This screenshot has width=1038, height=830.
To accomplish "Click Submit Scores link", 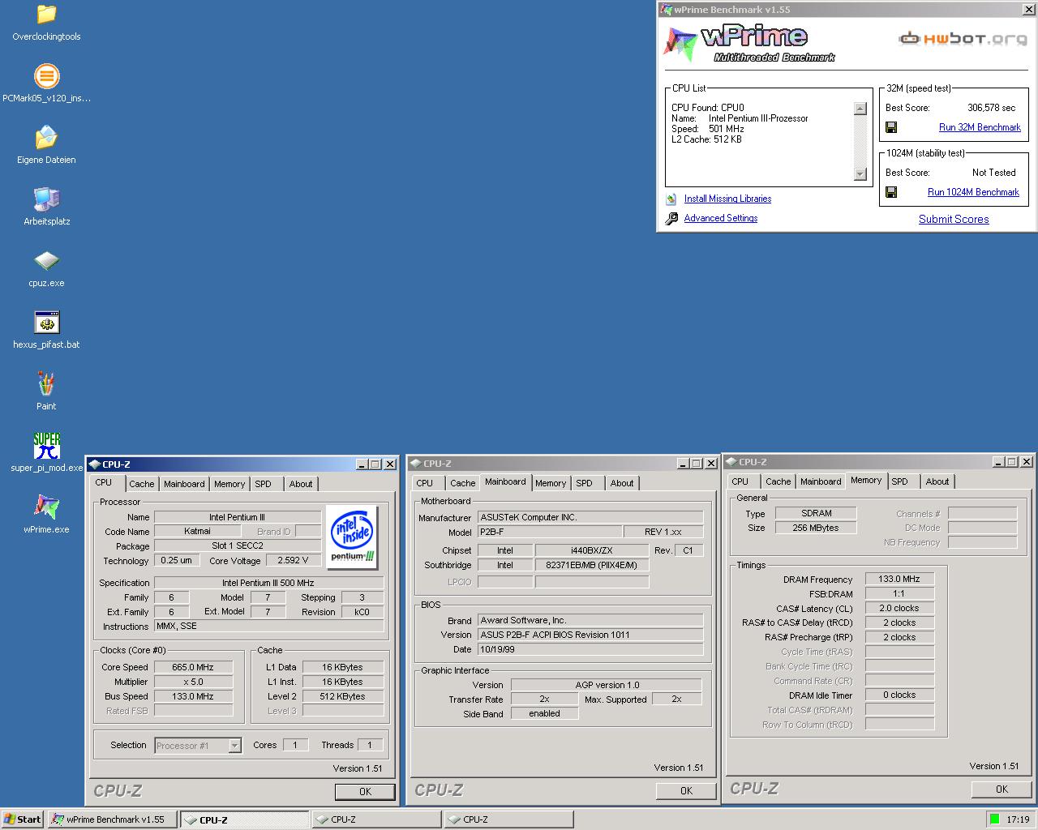I will point(954,219).
